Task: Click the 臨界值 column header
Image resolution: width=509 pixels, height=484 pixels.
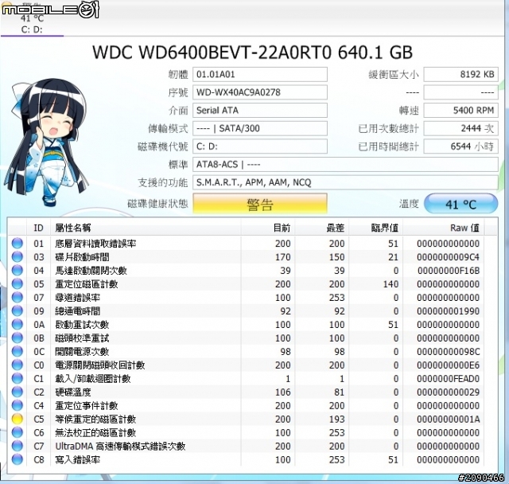Action: 375,228
